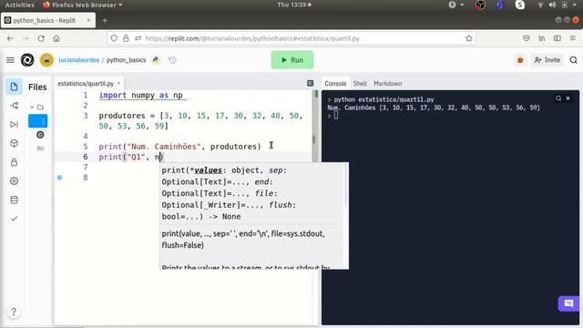
Task: Click the breakpoint dot beside line 8
Action: click(59, 178)
